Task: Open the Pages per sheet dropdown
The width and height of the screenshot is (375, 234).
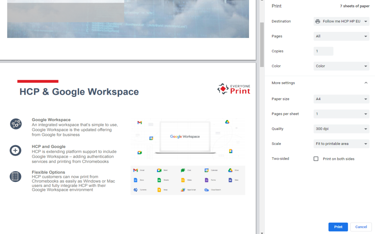Action: (x=341, y=114)
